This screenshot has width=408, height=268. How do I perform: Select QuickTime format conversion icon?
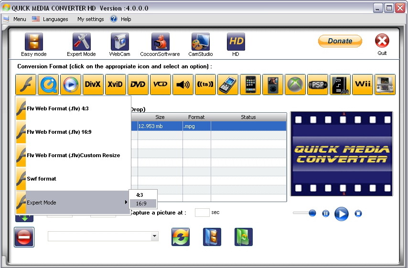pyautogui.click(x=48, y=84)
